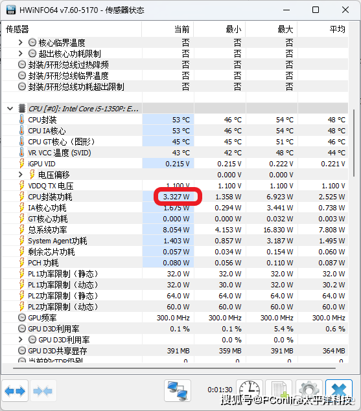
Task: Click the thermometer icon next to CPU封装
Action: [22, 120]
